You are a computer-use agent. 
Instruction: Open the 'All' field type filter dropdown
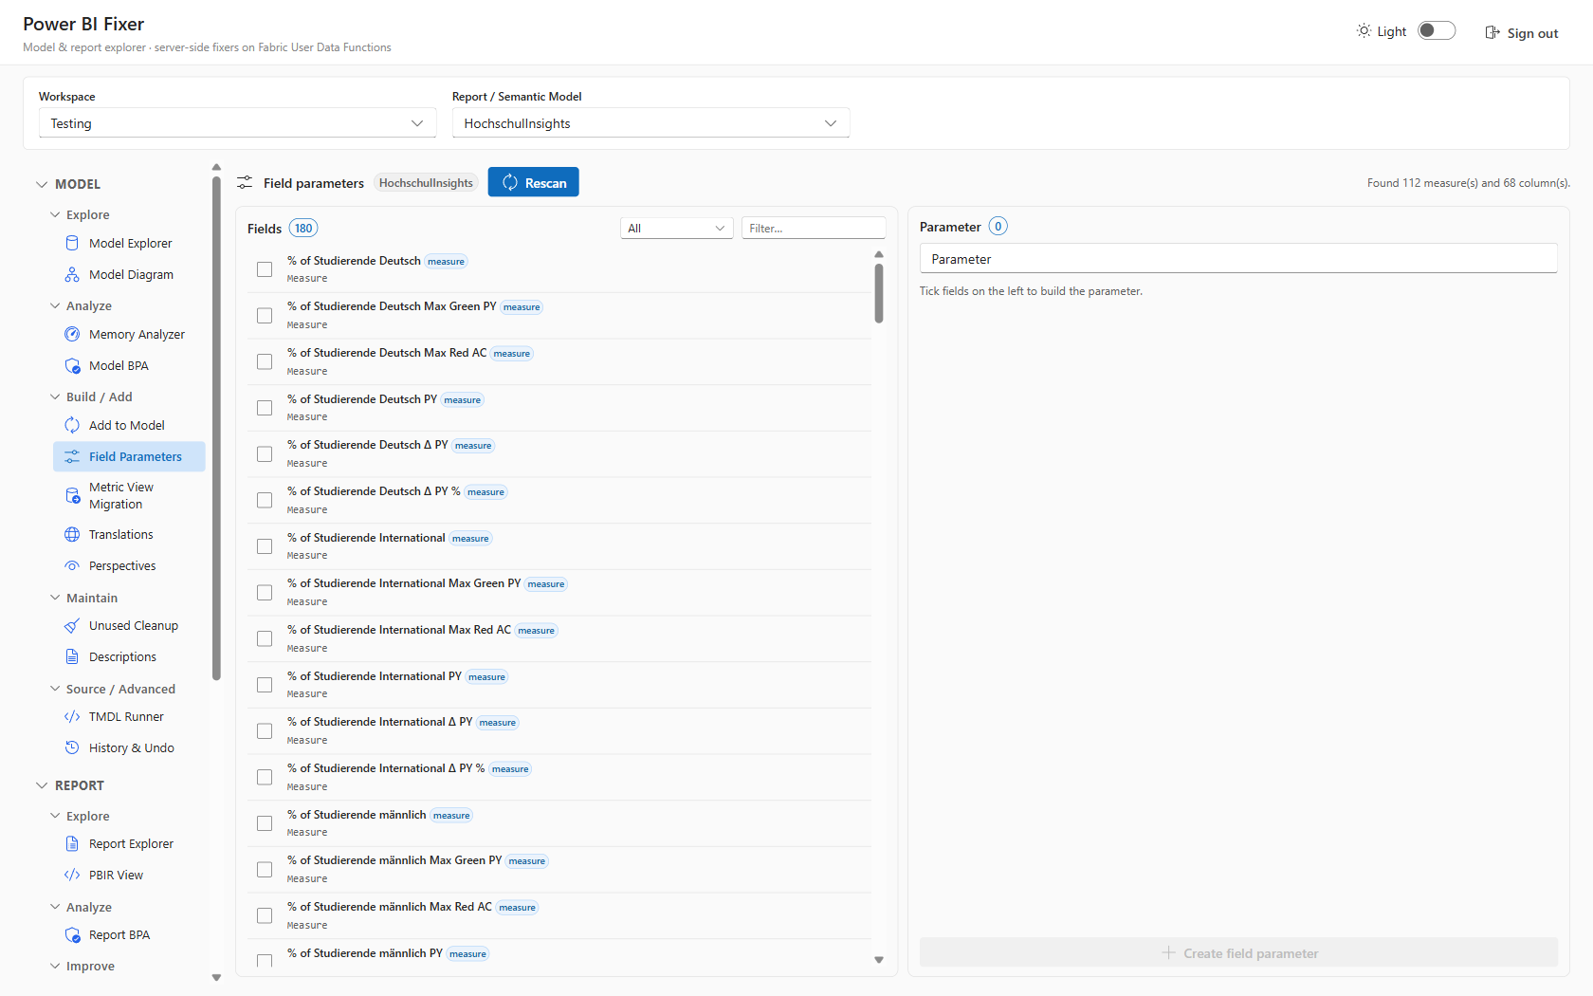pos(676,228)
